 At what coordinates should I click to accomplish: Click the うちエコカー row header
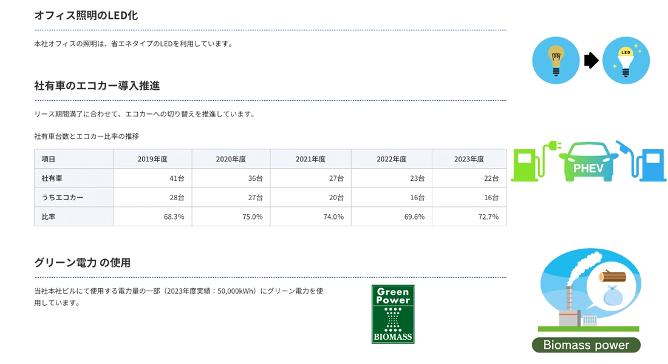(x=73, y=197)
